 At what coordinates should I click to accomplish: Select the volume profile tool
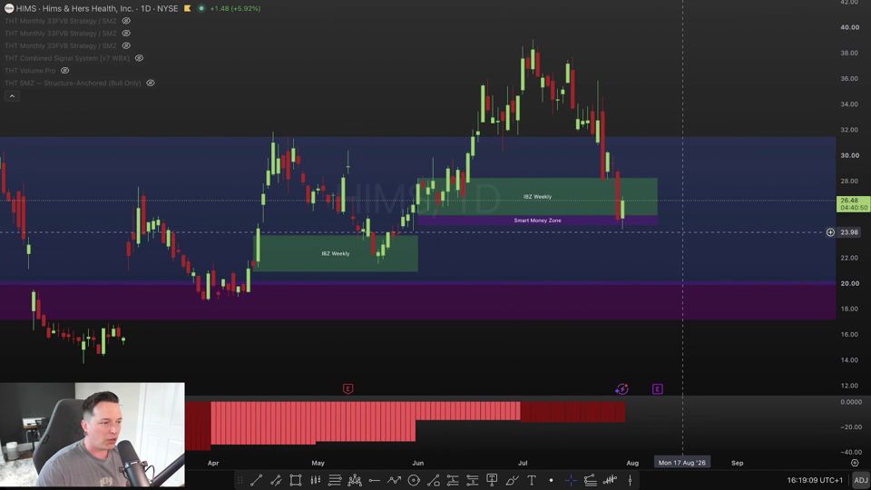pyautogui.click(x=610, y=480)
